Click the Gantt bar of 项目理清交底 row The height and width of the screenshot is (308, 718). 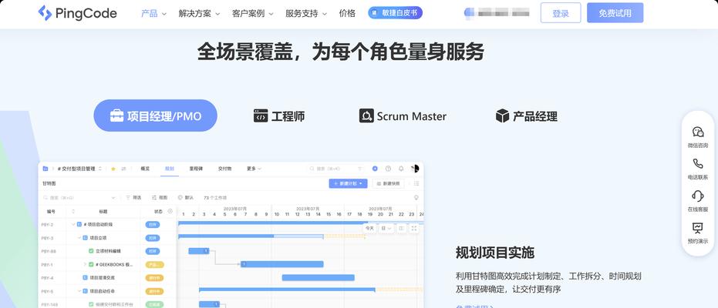pyautogui.click(x=319, y=277)
